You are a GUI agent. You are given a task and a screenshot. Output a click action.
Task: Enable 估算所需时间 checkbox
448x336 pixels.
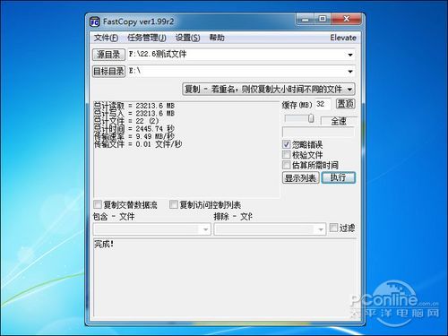286,165
